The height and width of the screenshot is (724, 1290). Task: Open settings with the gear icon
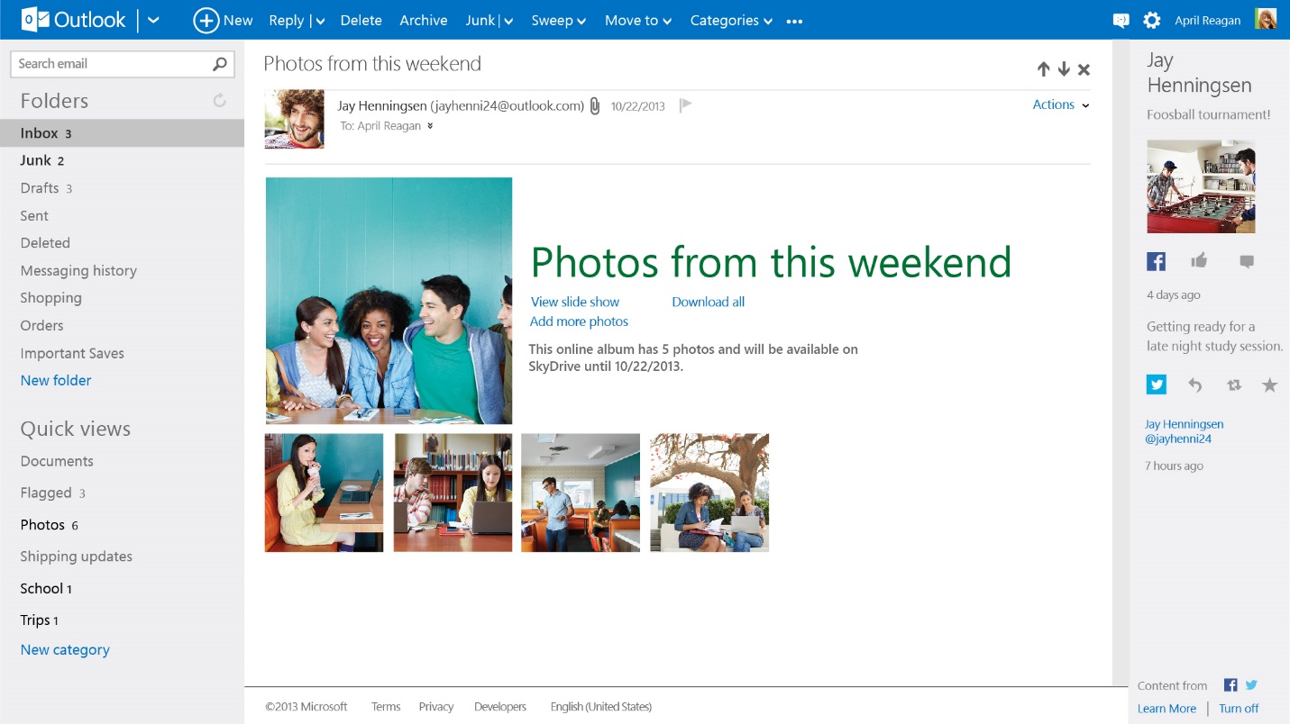coord(1151,21)
